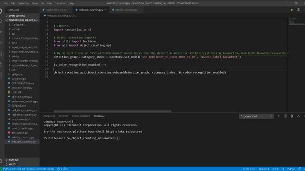Viewport: 305px width, 171px height.
Task: Expand the protos folder
Action: [15, 56]
